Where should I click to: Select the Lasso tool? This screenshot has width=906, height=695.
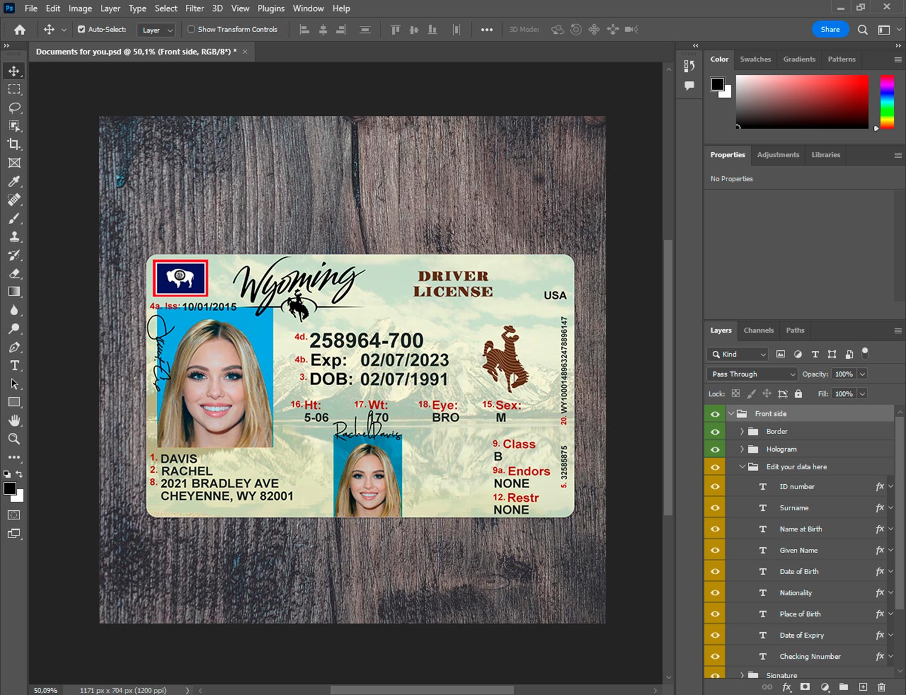14,107
